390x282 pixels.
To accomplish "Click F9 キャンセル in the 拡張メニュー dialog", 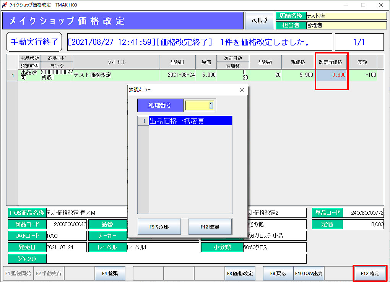I will pos(159,227).
